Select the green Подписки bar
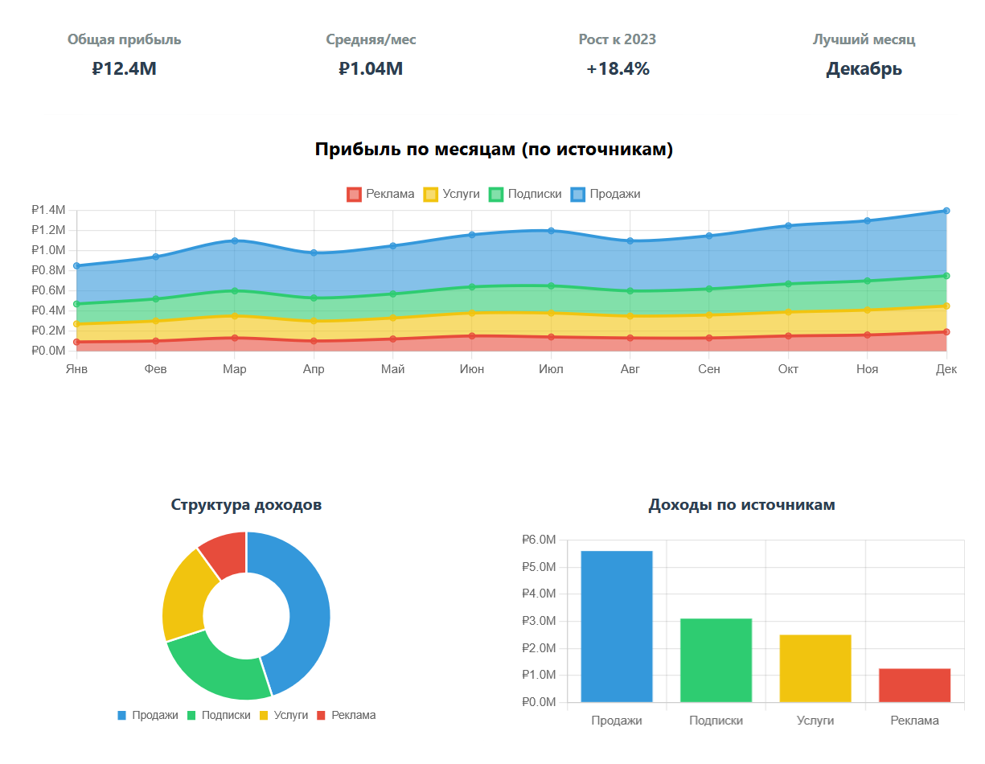The width and height of the screenshot is (985, 764). [716, 659]
